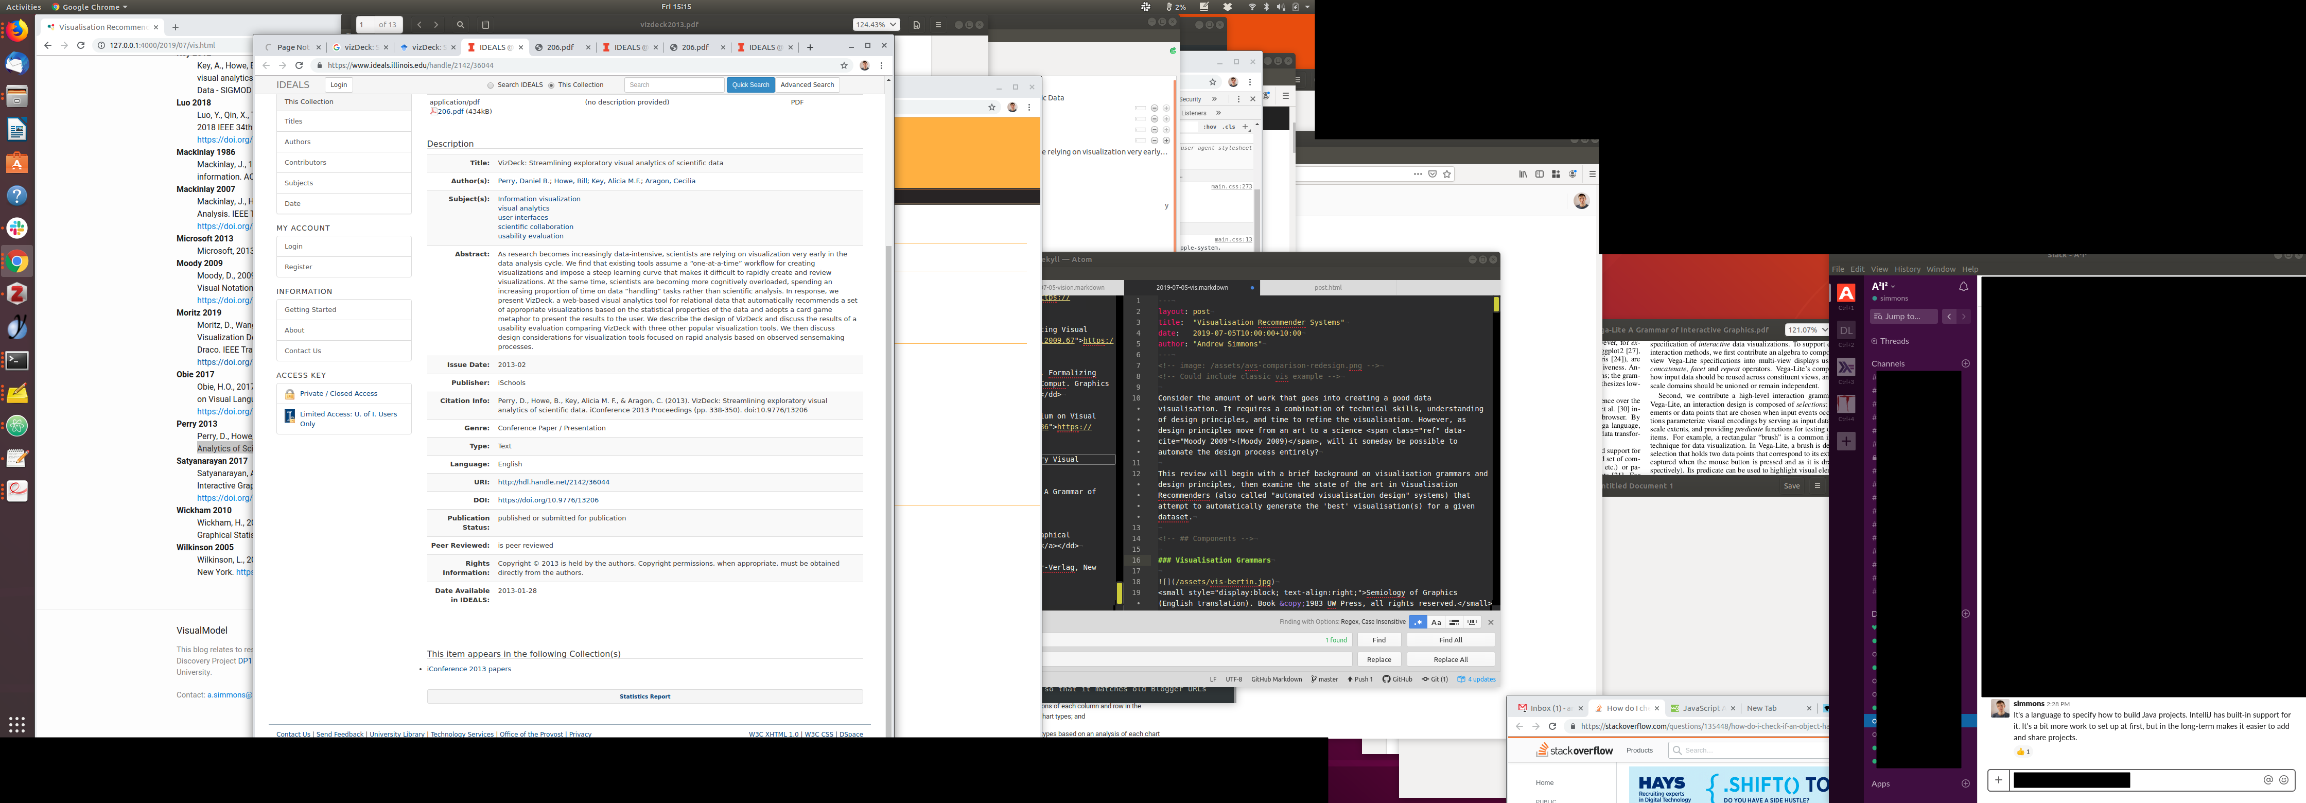2306x803 pixels.
Task: Toggle the regex search option in Atom
Action: point(1417,622)
